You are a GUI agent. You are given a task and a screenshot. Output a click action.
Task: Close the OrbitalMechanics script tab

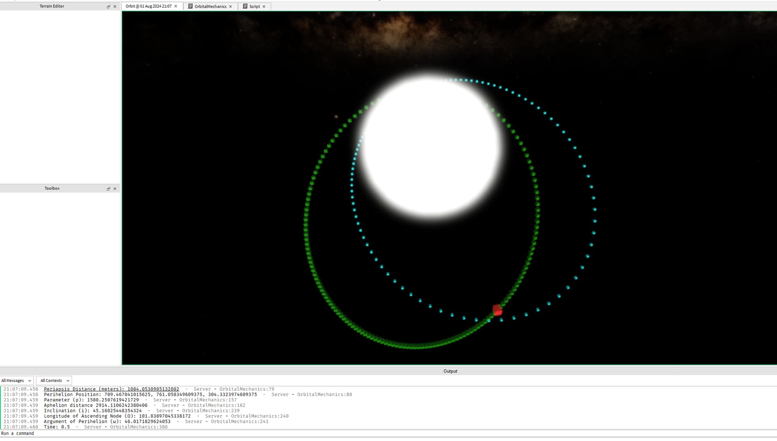coord(231,6)
